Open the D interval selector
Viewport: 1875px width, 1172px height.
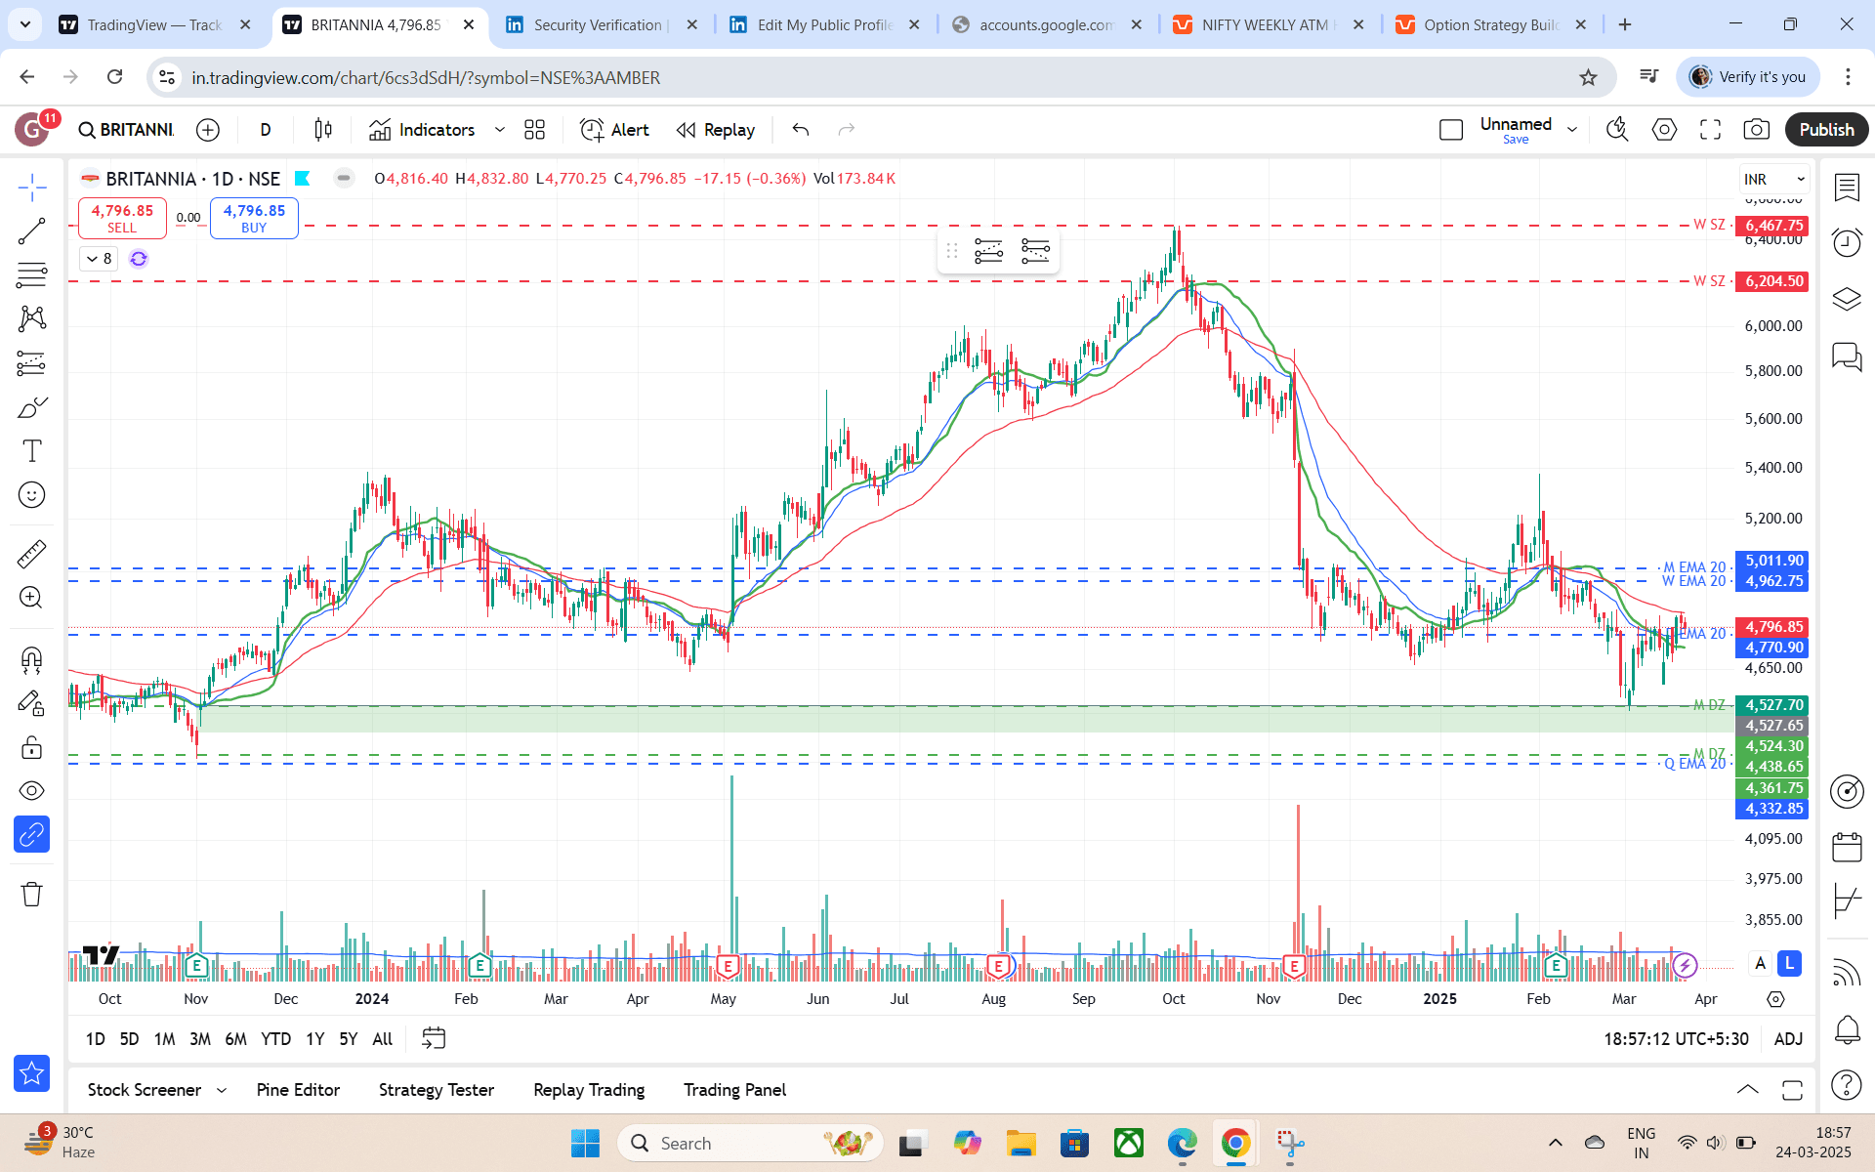pos(266,130)
